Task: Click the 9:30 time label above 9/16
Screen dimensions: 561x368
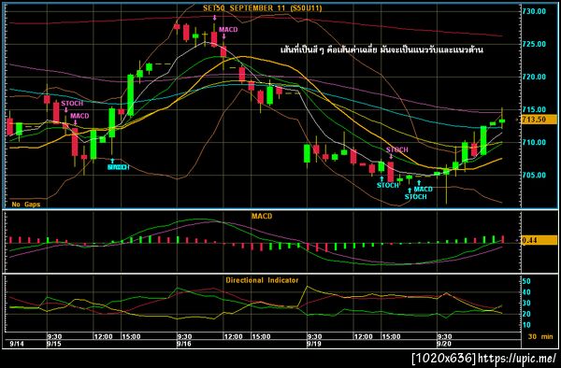Action: pos(184,336)
